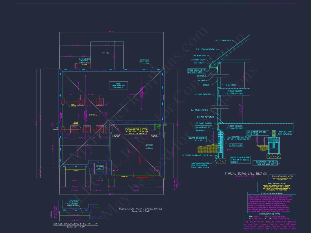The width and height of the screenshot is (311, 233).
Task: Select the Foundation Vent Note heading
Action: tap(282, 176)
